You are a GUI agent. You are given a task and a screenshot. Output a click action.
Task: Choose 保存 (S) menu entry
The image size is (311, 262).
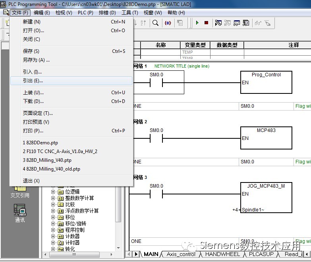71,51
